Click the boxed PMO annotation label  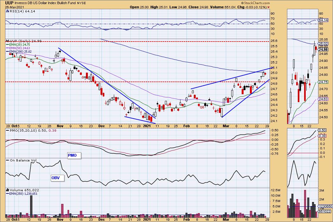[x=74, y=155]
